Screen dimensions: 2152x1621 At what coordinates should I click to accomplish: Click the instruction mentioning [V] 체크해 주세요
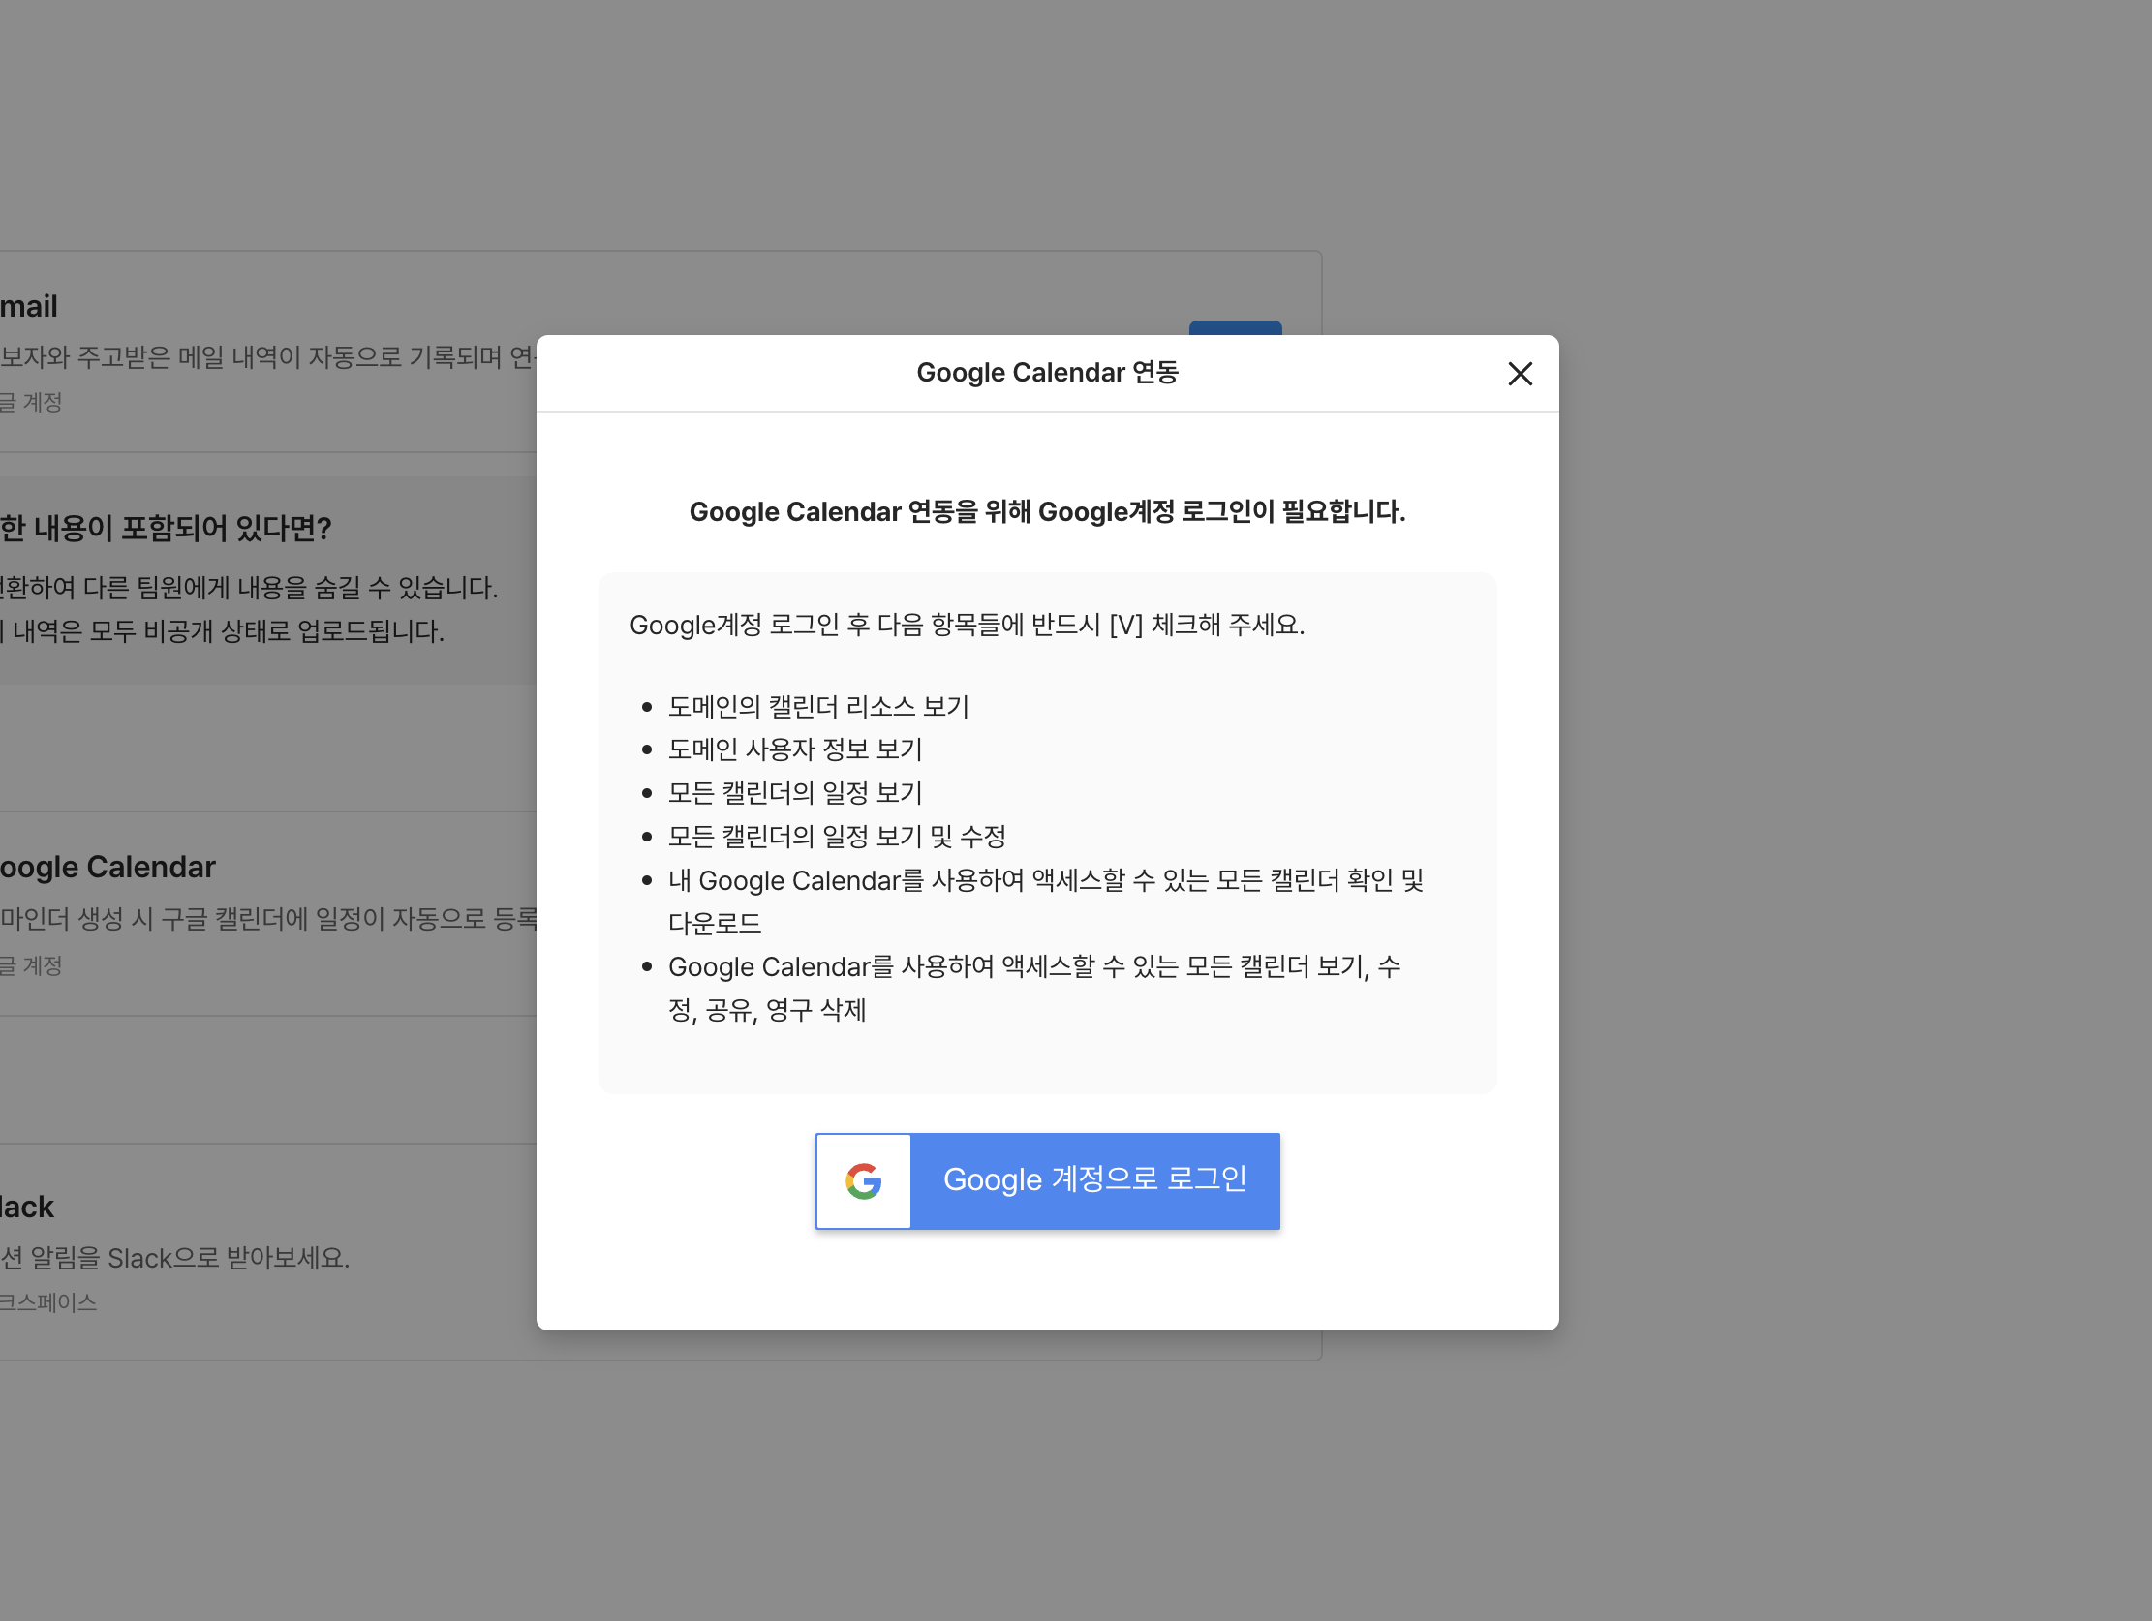click(x=967, y=625)
